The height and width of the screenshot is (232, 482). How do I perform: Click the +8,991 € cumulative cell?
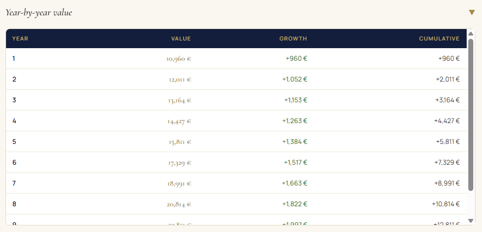[x=447, y=183]
